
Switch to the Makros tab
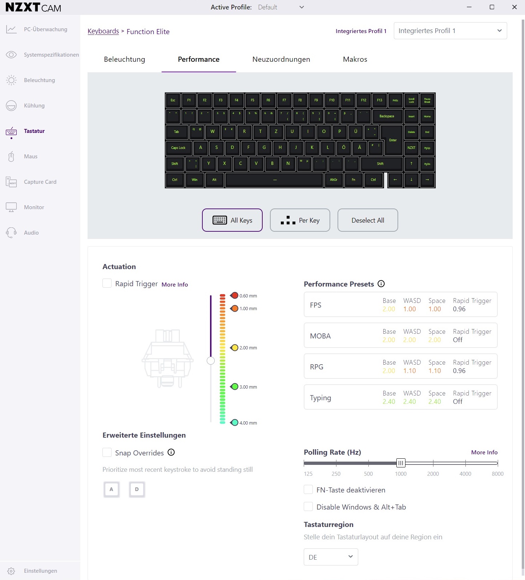(355, 59)
